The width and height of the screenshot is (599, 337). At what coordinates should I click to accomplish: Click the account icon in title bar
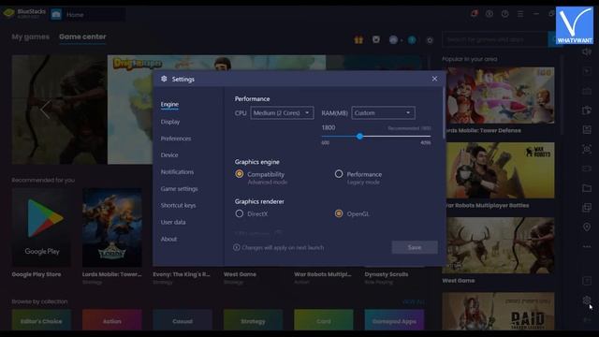pyautogui.click(x=489, y=14)
